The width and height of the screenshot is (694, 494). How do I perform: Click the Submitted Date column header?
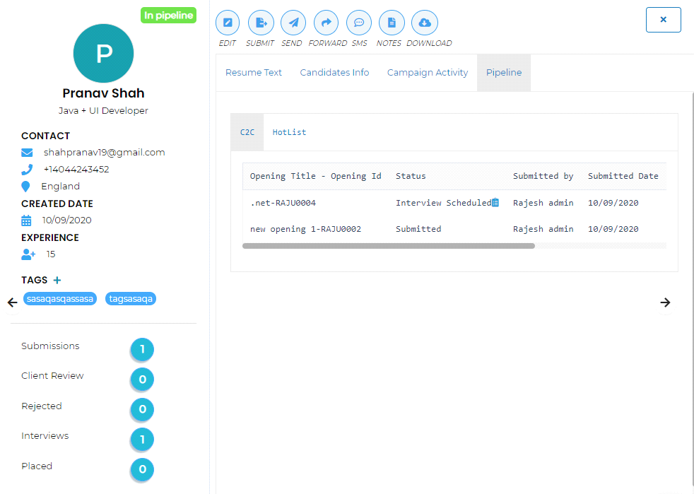pyautogui.click(x=623, y=176)
